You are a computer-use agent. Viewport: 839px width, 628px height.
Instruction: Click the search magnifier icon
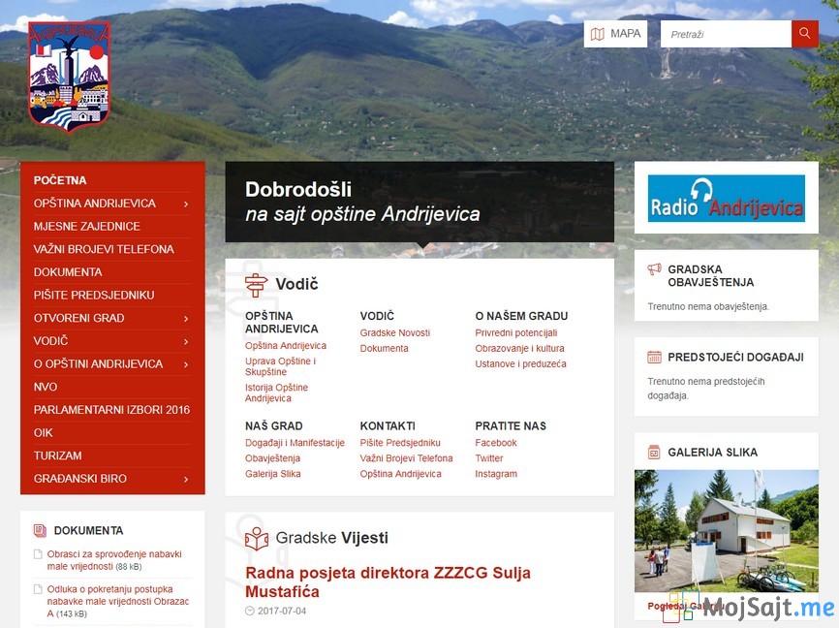click(805, 33)
